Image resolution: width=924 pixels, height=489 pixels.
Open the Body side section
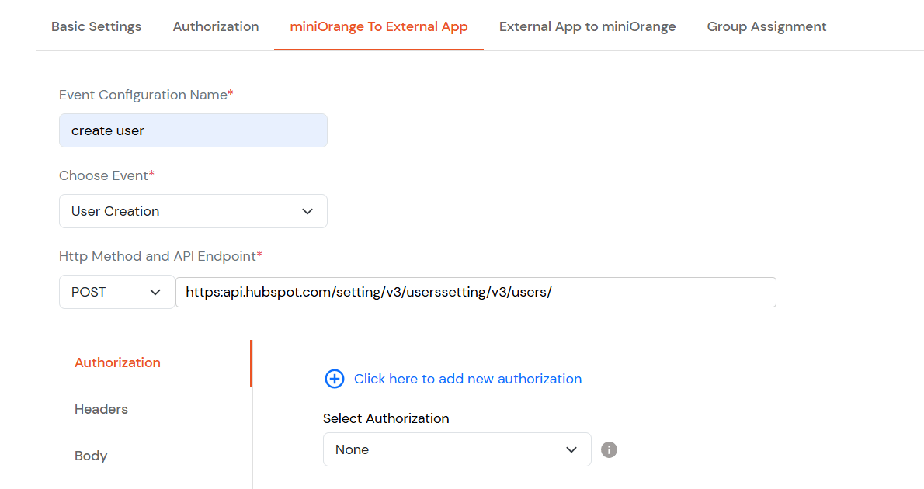[91, 456]
